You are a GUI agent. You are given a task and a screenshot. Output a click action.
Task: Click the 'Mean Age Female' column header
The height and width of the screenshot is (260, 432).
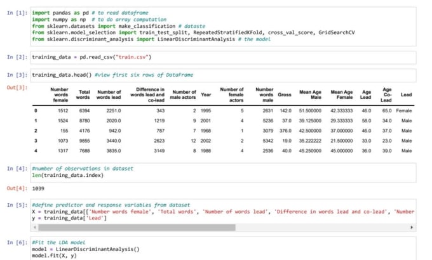(342, 94)
